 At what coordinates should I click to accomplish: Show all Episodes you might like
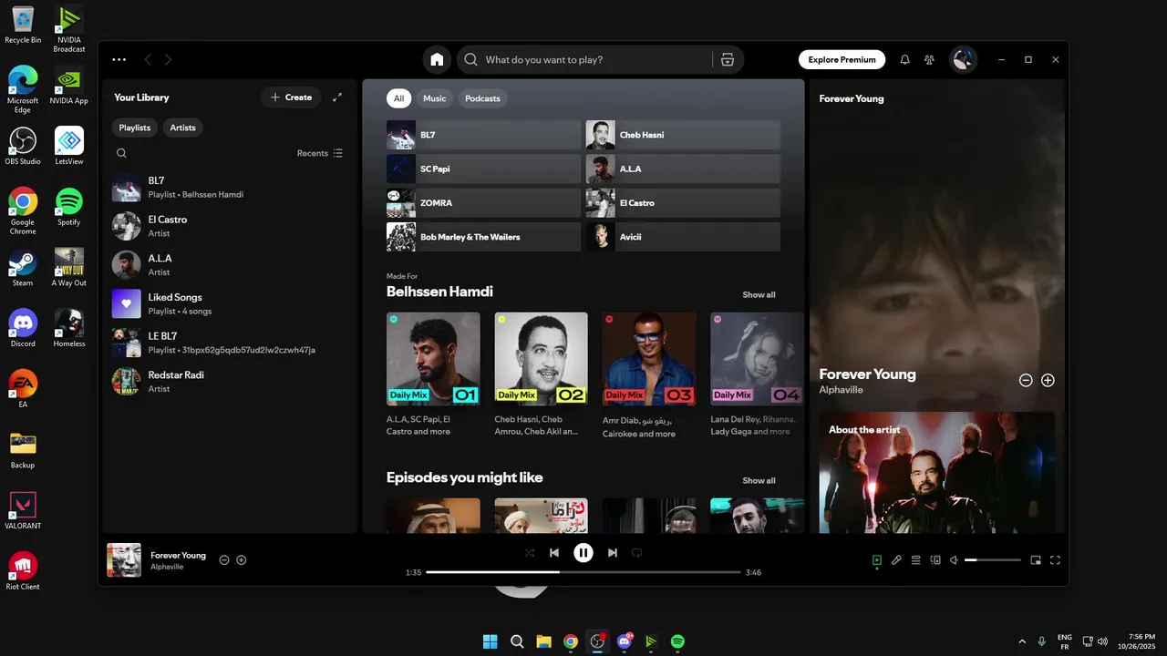[x=759, y=481]
